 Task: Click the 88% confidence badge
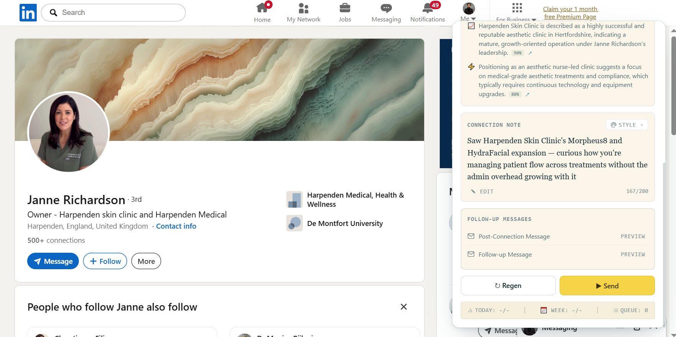pos(515,95)
